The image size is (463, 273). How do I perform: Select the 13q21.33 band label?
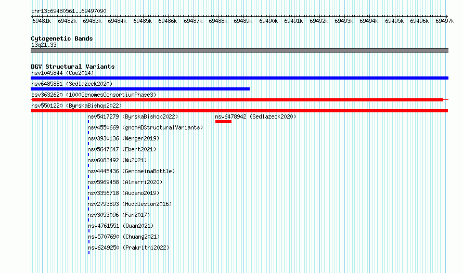coord(44,45)
